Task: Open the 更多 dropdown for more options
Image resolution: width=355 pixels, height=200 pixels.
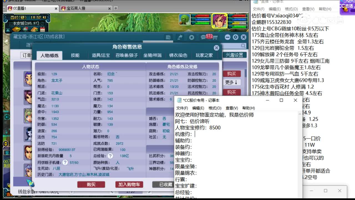Action: pos(232,83)
